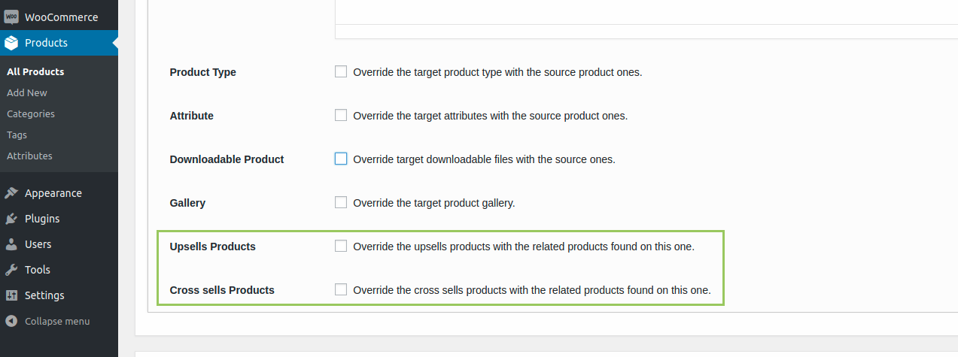The width and height of the screenshot is (958, 357).
Task: Open the product Tags page
Action: point(17,135)
